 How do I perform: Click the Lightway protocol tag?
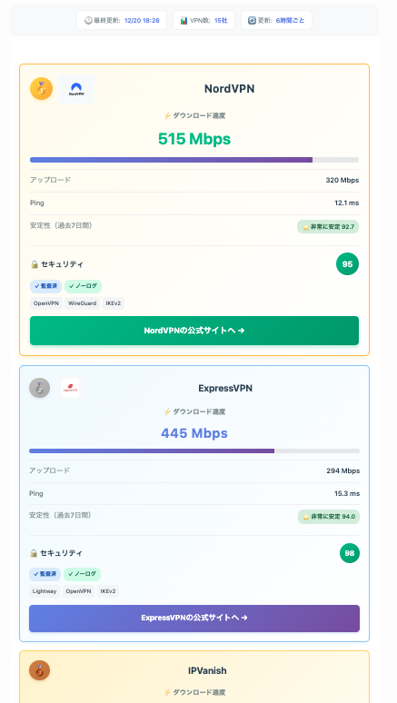[x=45, y=591]
